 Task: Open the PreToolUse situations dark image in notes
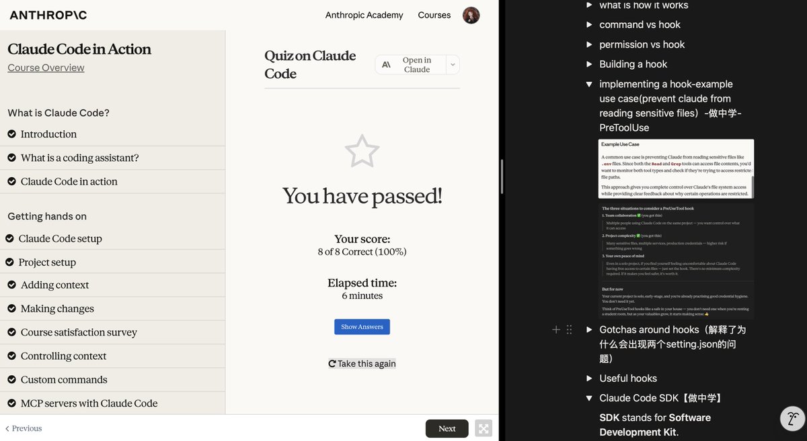(x=676, y=260)
